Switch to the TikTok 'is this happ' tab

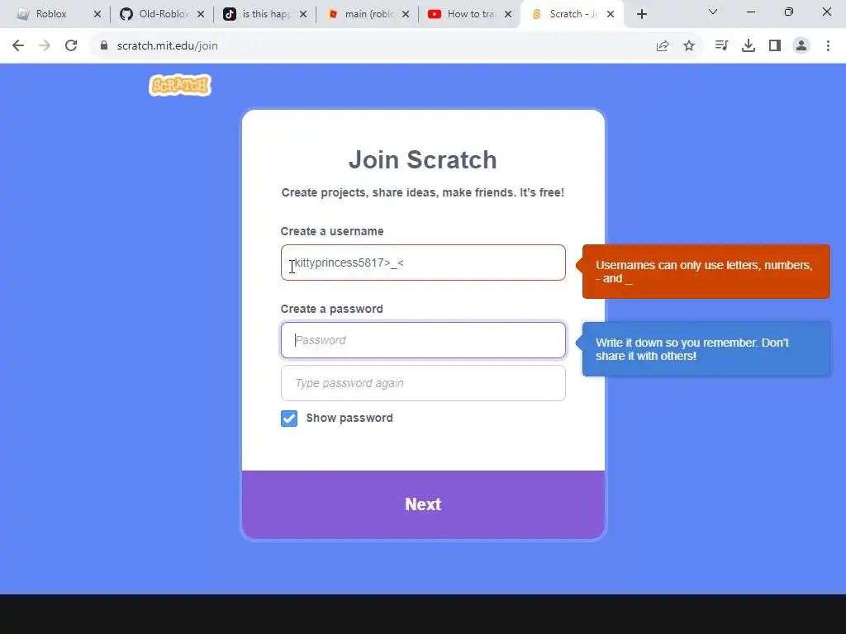(264, 14)
